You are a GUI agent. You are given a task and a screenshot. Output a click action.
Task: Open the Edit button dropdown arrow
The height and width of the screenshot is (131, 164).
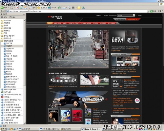(x=76, y=8)
